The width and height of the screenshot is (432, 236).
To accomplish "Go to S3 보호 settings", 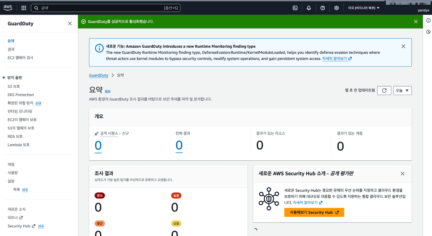I will [x=14, y=86].
